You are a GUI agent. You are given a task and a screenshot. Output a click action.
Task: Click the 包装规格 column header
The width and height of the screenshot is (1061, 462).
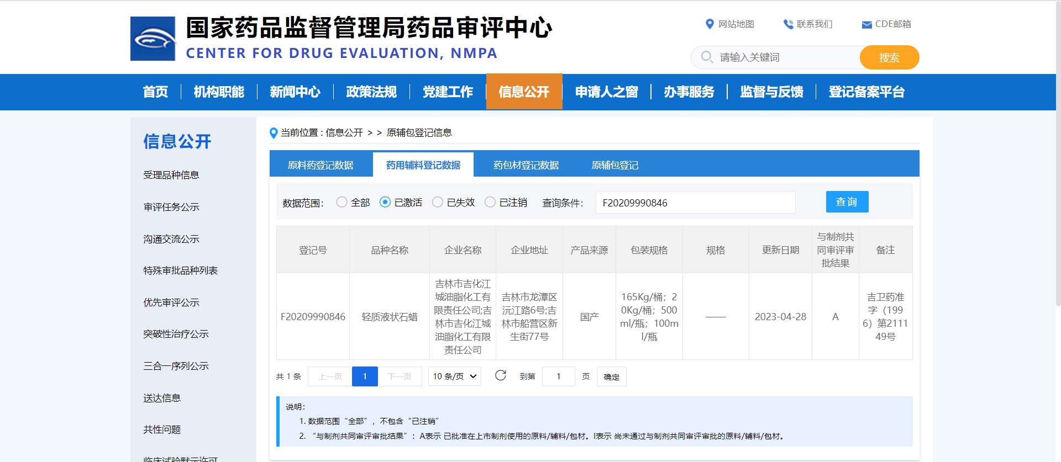coord(649,250)
